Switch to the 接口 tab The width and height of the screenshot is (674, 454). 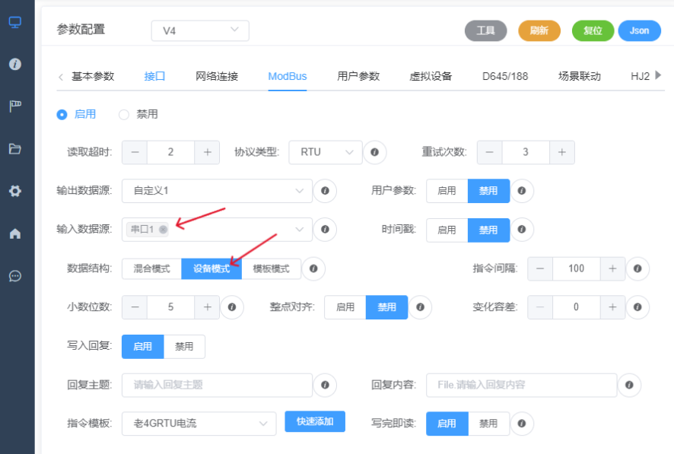[154, 76]
